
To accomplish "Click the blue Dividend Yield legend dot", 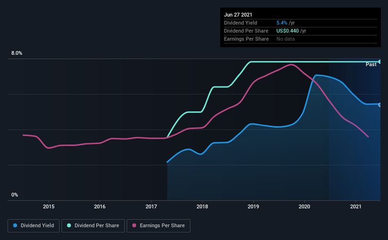I will tap(15, 225).
